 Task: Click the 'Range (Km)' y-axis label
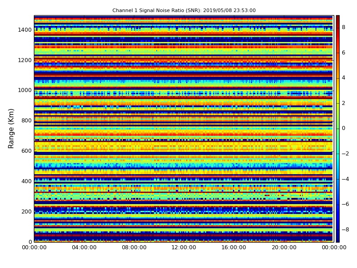coord(11,129)
